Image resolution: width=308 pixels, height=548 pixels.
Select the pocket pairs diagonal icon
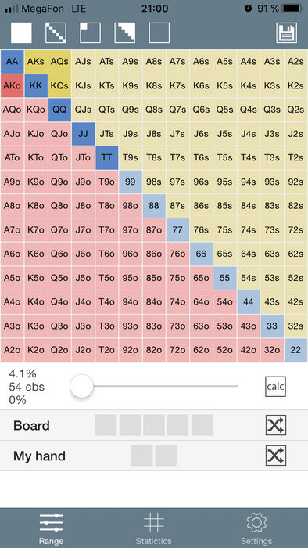[56, 33]
